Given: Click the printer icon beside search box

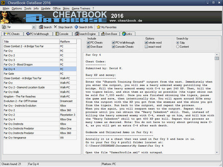Looking at the screenshot, I should pyautogui.click(x=4, y=27).
